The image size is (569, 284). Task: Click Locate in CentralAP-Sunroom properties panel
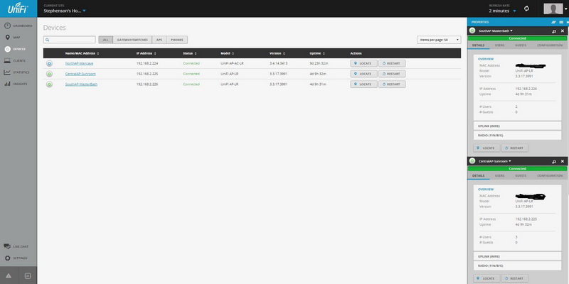tap(486, 278)
